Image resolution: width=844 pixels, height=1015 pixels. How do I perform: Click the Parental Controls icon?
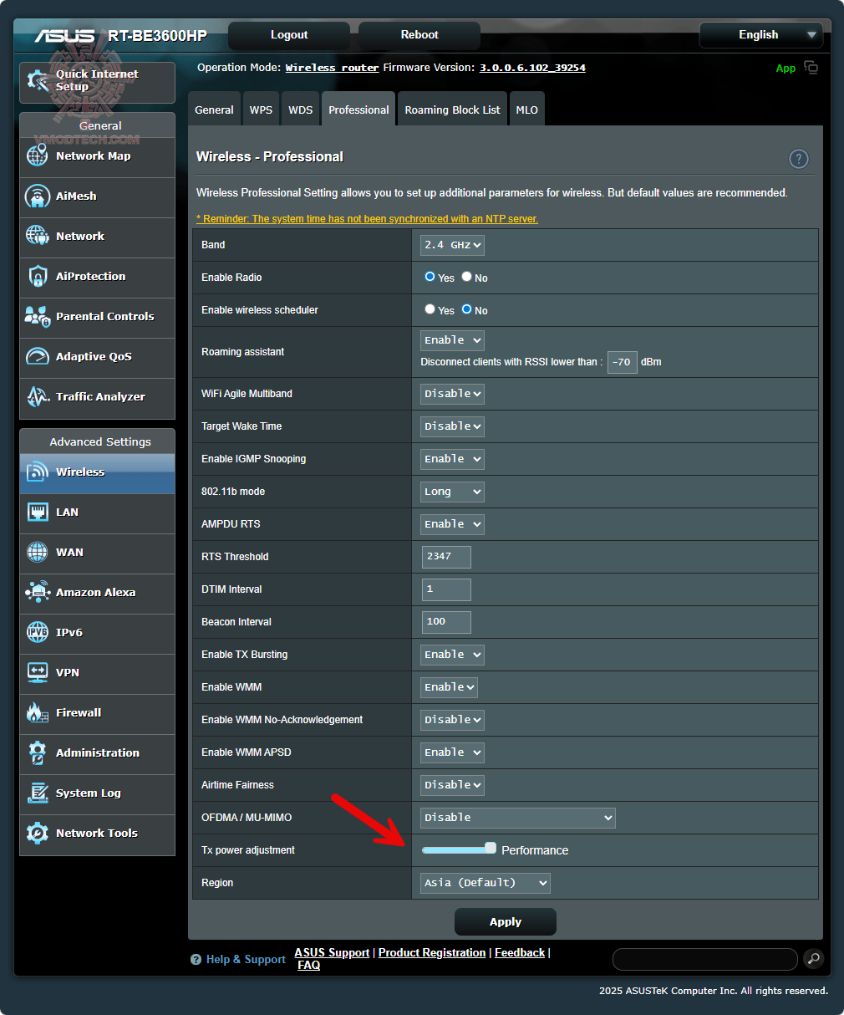coord(38,316)
